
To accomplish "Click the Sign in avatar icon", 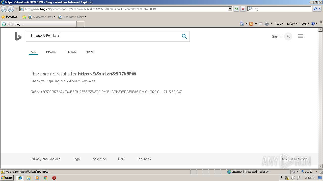I will click(288, 36).
